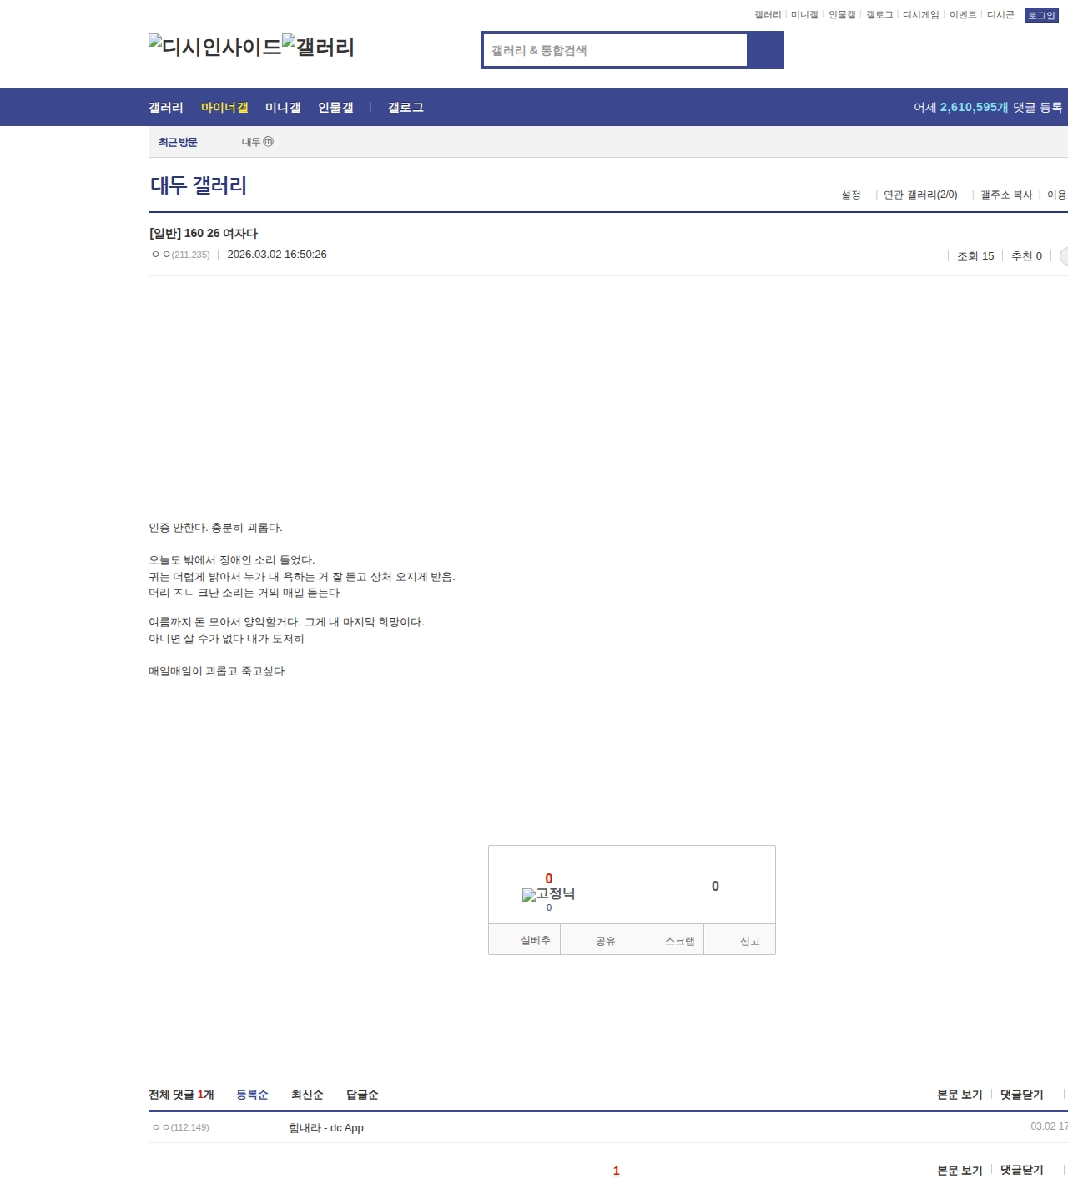Click the 실베추 button
The width and height of the screenshot is (1068, 1199).
[525, 939]
